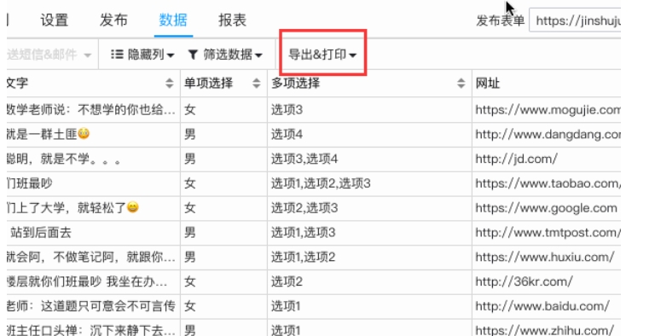Open the 设置 tab
The image size is (655, 336).
[55, 20]
